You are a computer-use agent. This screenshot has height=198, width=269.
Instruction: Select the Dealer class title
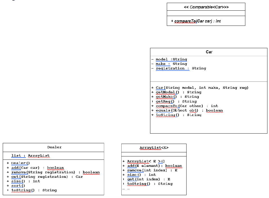(x=54, y=147)
